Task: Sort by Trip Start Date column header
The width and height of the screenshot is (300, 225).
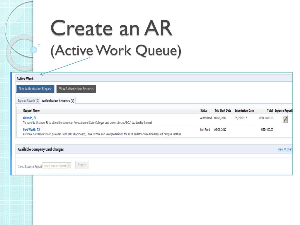Action: tap(223, 110)
